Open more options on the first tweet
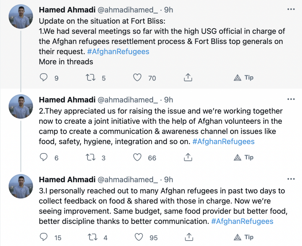Viewport: 302px width, 246px height. [291, 9]
